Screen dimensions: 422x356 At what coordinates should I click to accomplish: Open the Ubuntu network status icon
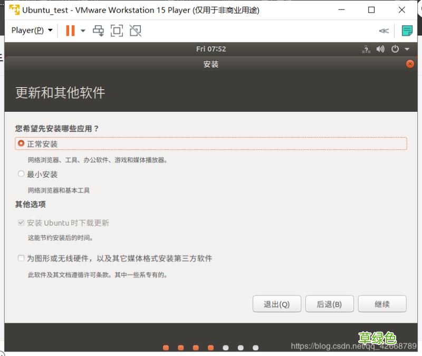click(366, 49)
